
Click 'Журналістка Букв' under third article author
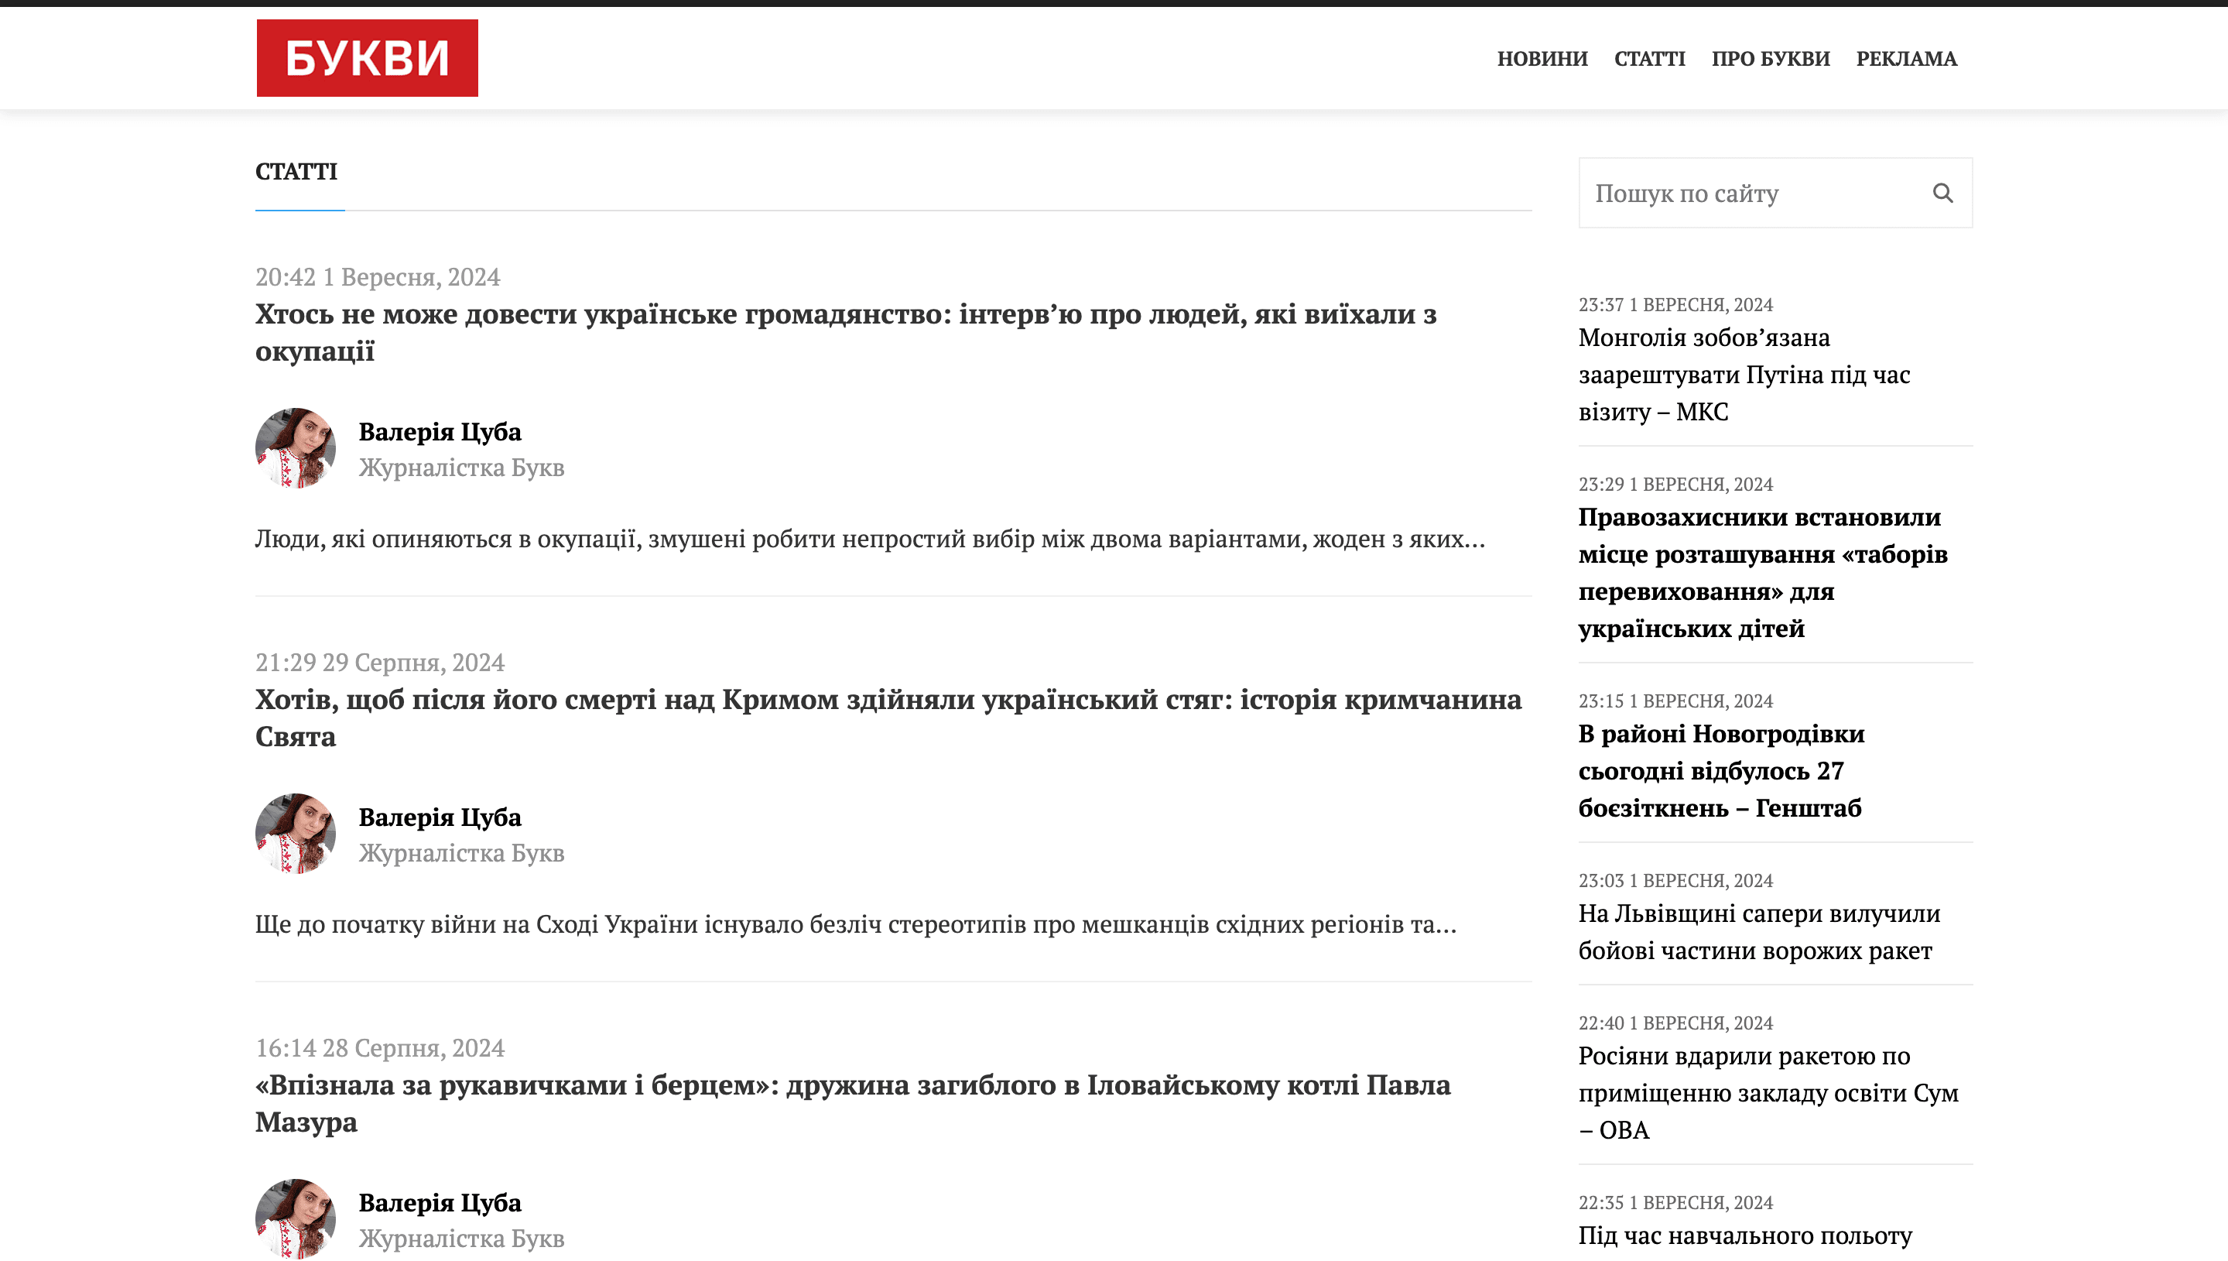click(x=461, y=1239)
